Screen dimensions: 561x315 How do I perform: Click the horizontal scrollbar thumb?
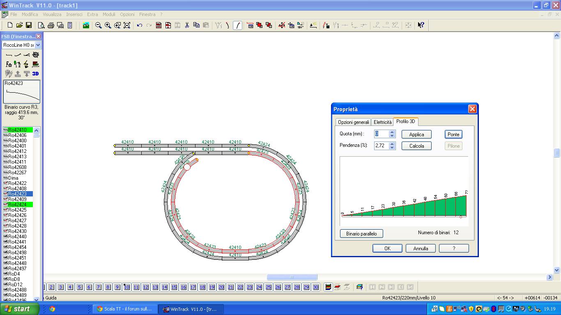292,277
